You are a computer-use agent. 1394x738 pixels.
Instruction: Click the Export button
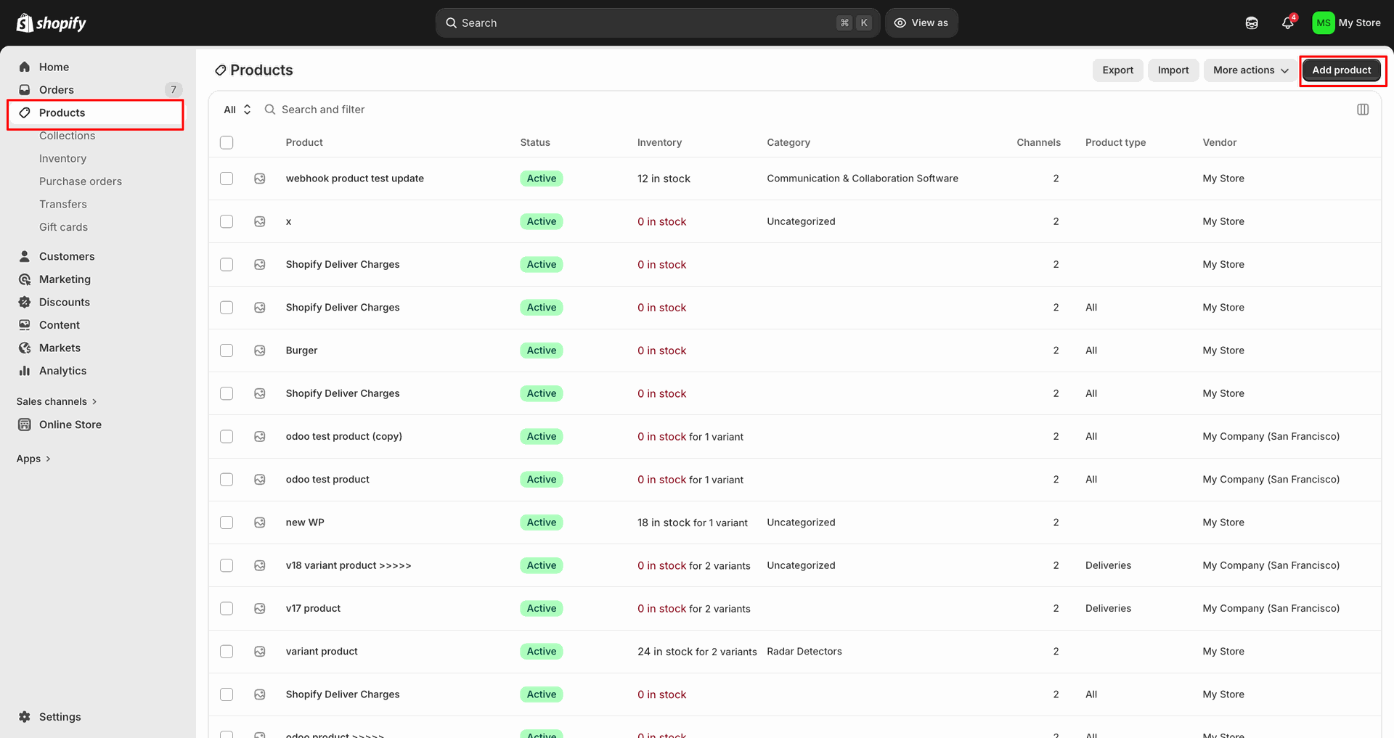1118,70
